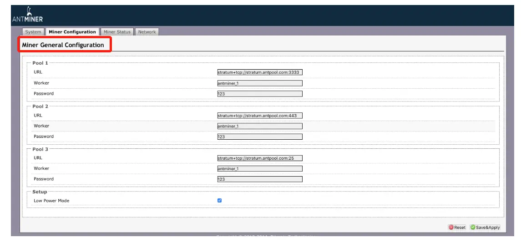
Task: Select the Miner Configuration tab
Action: tap(72, 32)
